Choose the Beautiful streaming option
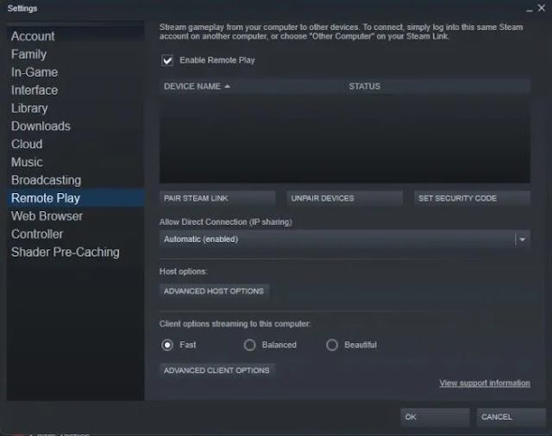The height and width of the screenshot is (436, 552). 332,345
